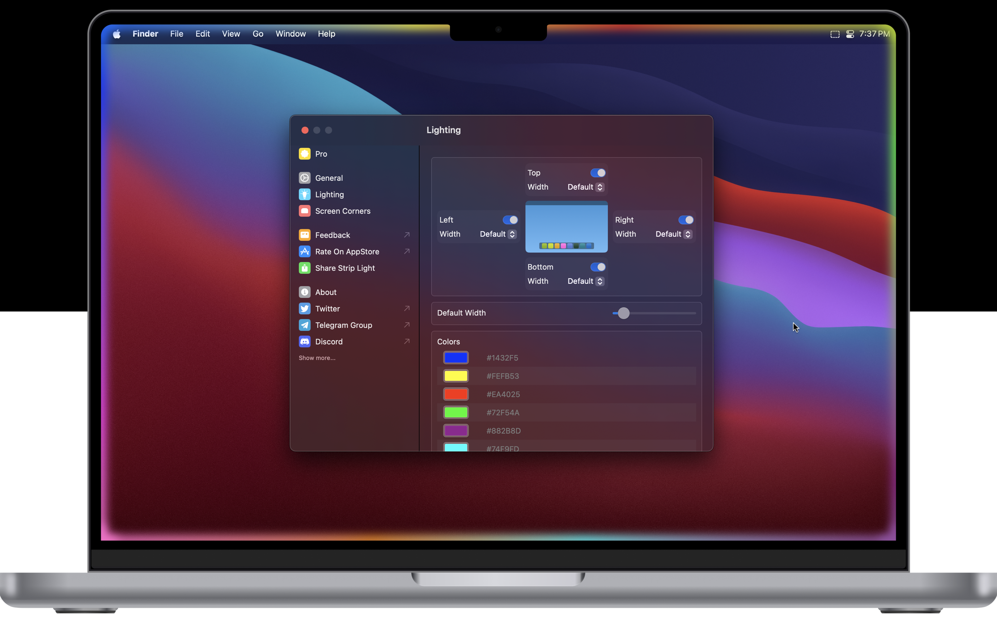Screen dimensions: 997x623
Task: Click Show more... in the sidebar
Action: (317, 358)
